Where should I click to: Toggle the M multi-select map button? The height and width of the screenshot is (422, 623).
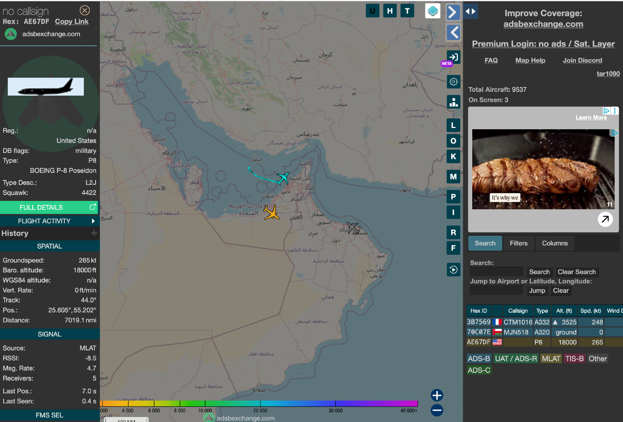453,177
